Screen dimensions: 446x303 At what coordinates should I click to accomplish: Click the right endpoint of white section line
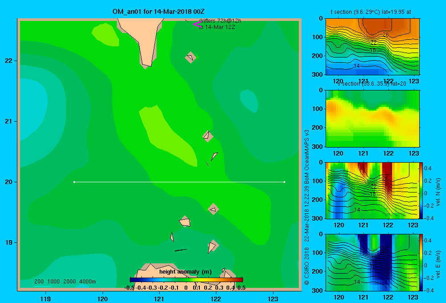pos(285,182)
